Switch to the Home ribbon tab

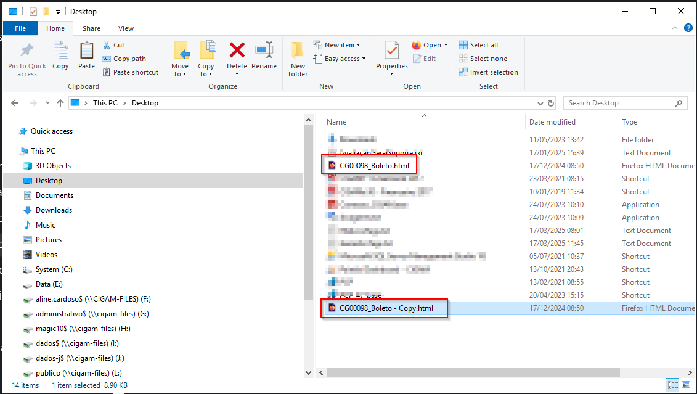click(55, 28)
